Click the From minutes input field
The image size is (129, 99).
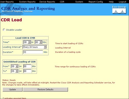27,66
